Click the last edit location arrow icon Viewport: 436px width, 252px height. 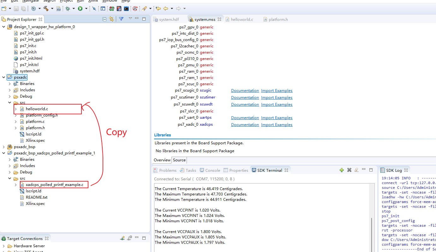pos(158,9)
